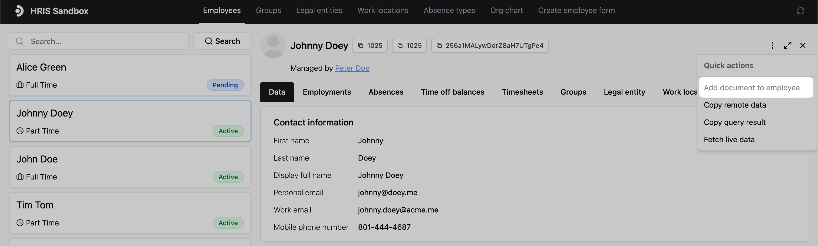Select the Data tab
This screenshot has height=246, width=818.
(x=277, y=92)
